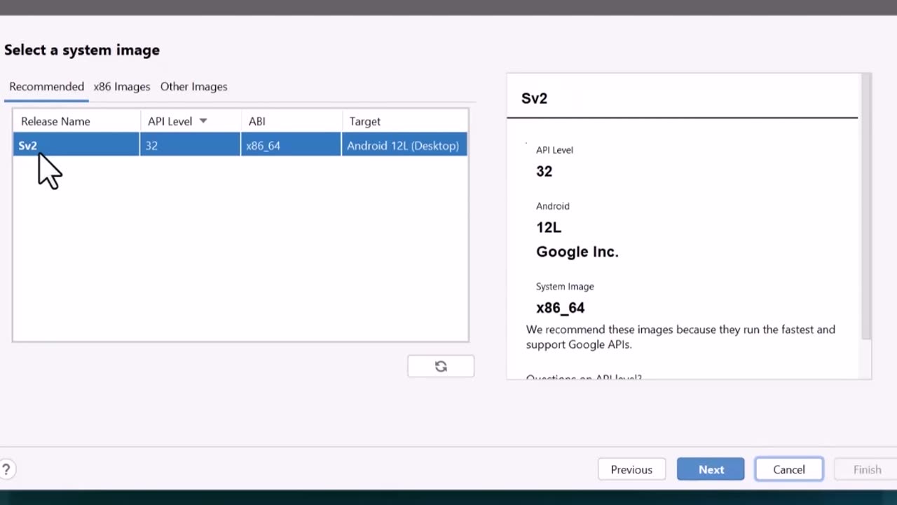Open help via the question mark icon
This screenshot has height=505, width=897.
(6, 469)
